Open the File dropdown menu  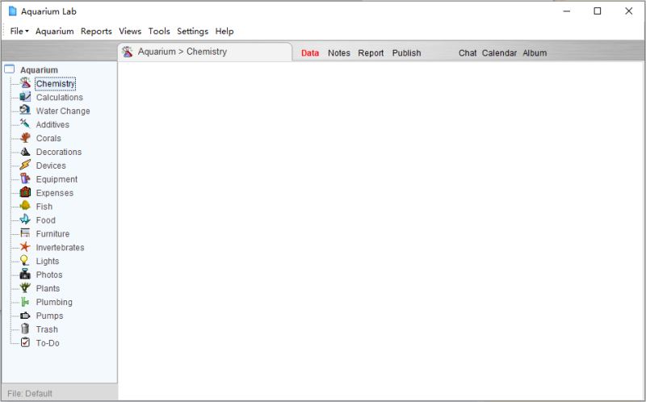pos(19,31)
